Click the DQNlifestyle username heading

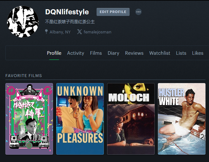coord(67,12)
